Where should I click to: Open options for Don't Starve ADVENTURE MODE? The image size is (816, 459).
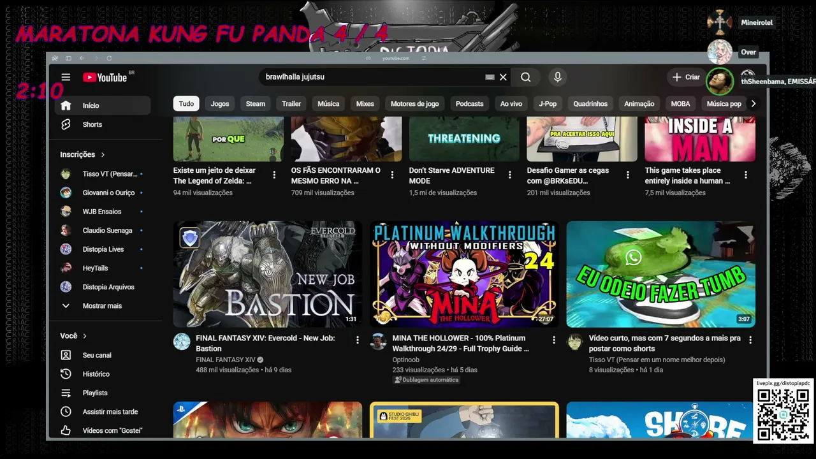(x=509, y=175)
